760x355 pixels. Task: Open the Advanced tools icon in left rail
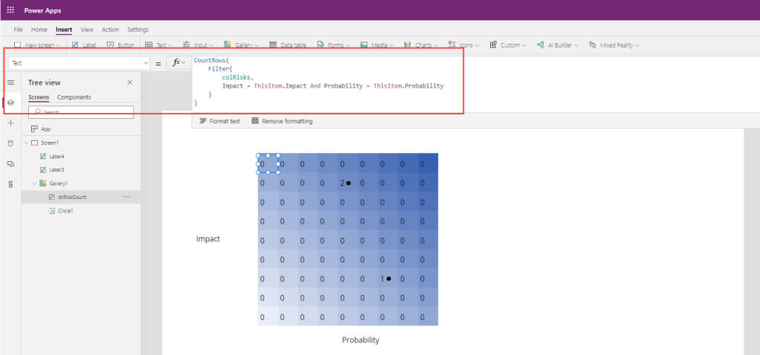click(x=10, y=183)
